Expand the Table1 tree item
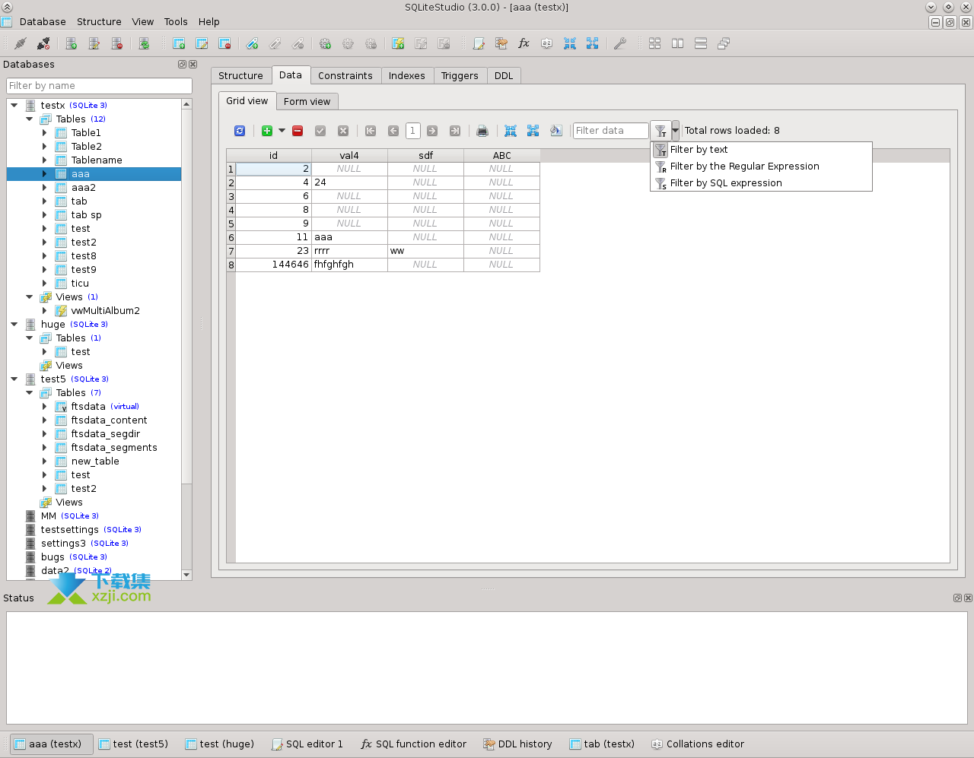974x758 pixels. tap(44, 133)
